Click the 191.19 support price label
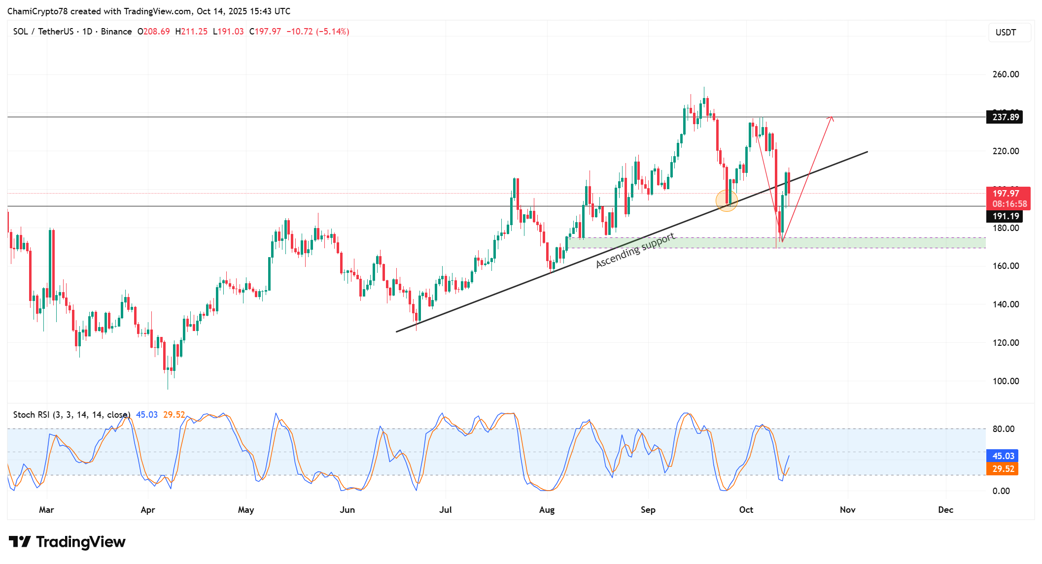Viewport: 1042px width, 564px height. point(1005,216)
